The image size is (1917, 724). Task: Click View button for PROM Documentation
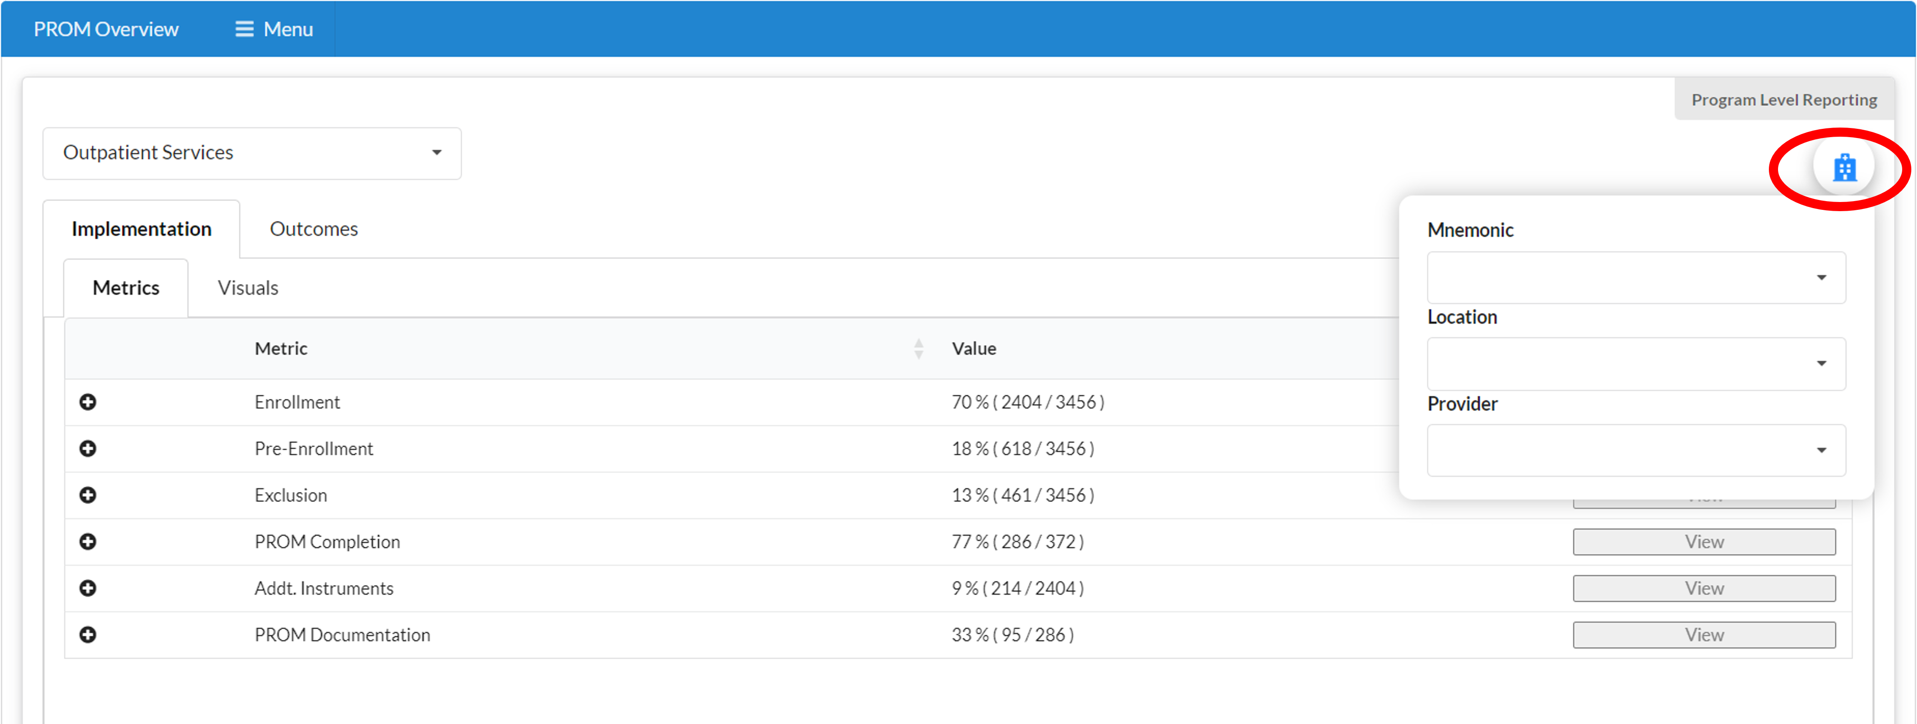click(x=1704, y=635)
